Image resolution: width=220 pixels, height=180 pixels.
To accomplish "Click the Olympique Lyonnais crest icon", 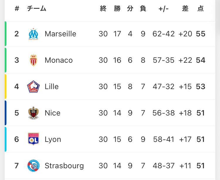I will [x=33, y=139].
